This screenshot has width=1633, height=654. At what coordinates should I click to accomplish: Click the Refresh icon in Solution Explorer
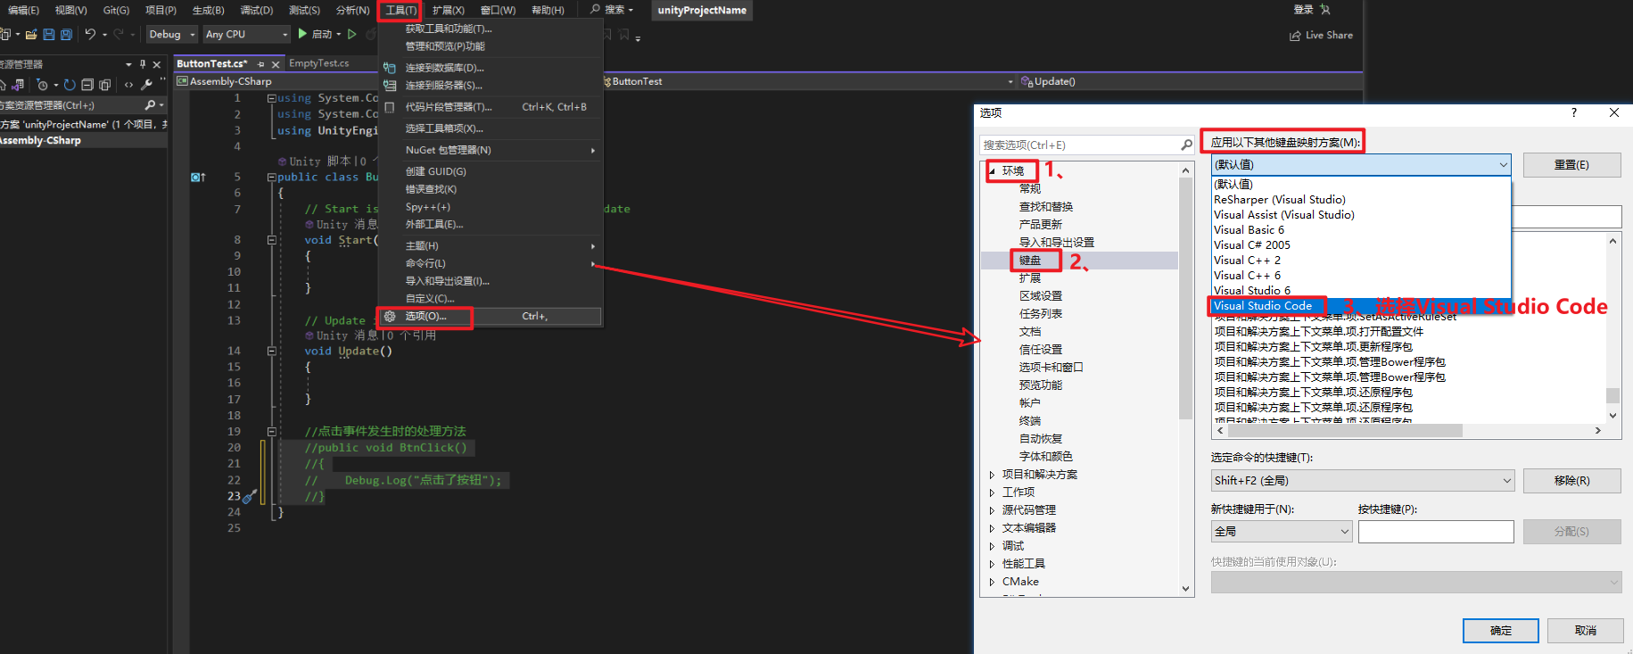pyautogui.click(x=70, y=85)
